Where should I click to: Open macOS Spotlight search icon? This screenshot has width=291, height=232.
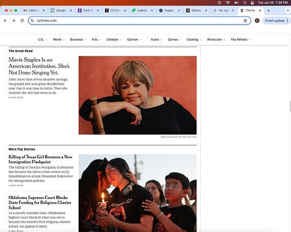(245, 2)
